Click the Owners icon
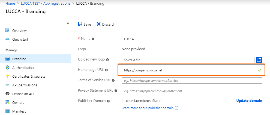270x115 pixels. (7, 102)
